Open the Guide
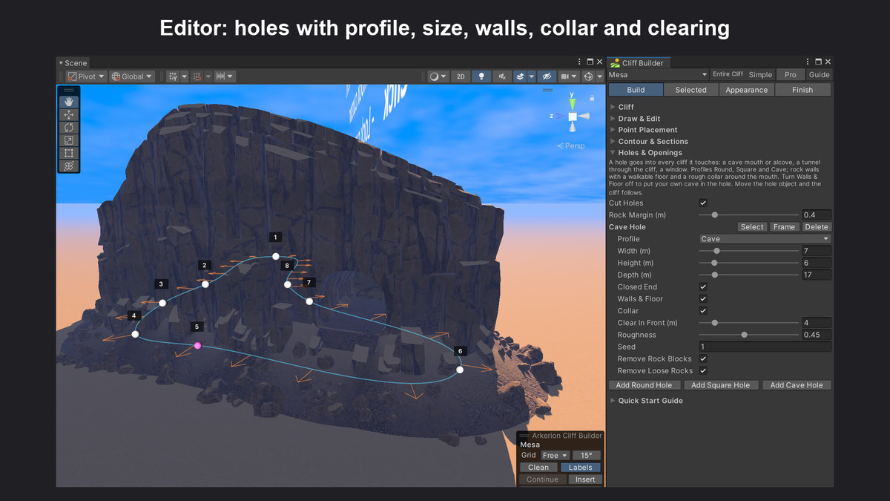Viewport: 890px width, 501px height. pos(819,74)
